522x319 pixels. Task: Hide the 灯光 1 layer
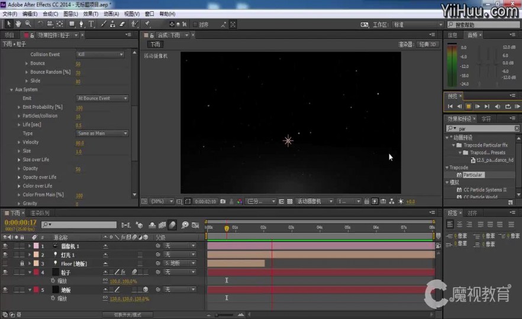tap(5, 255)
